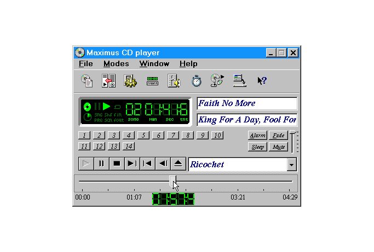Select track button 7

[x=173, y=135]
